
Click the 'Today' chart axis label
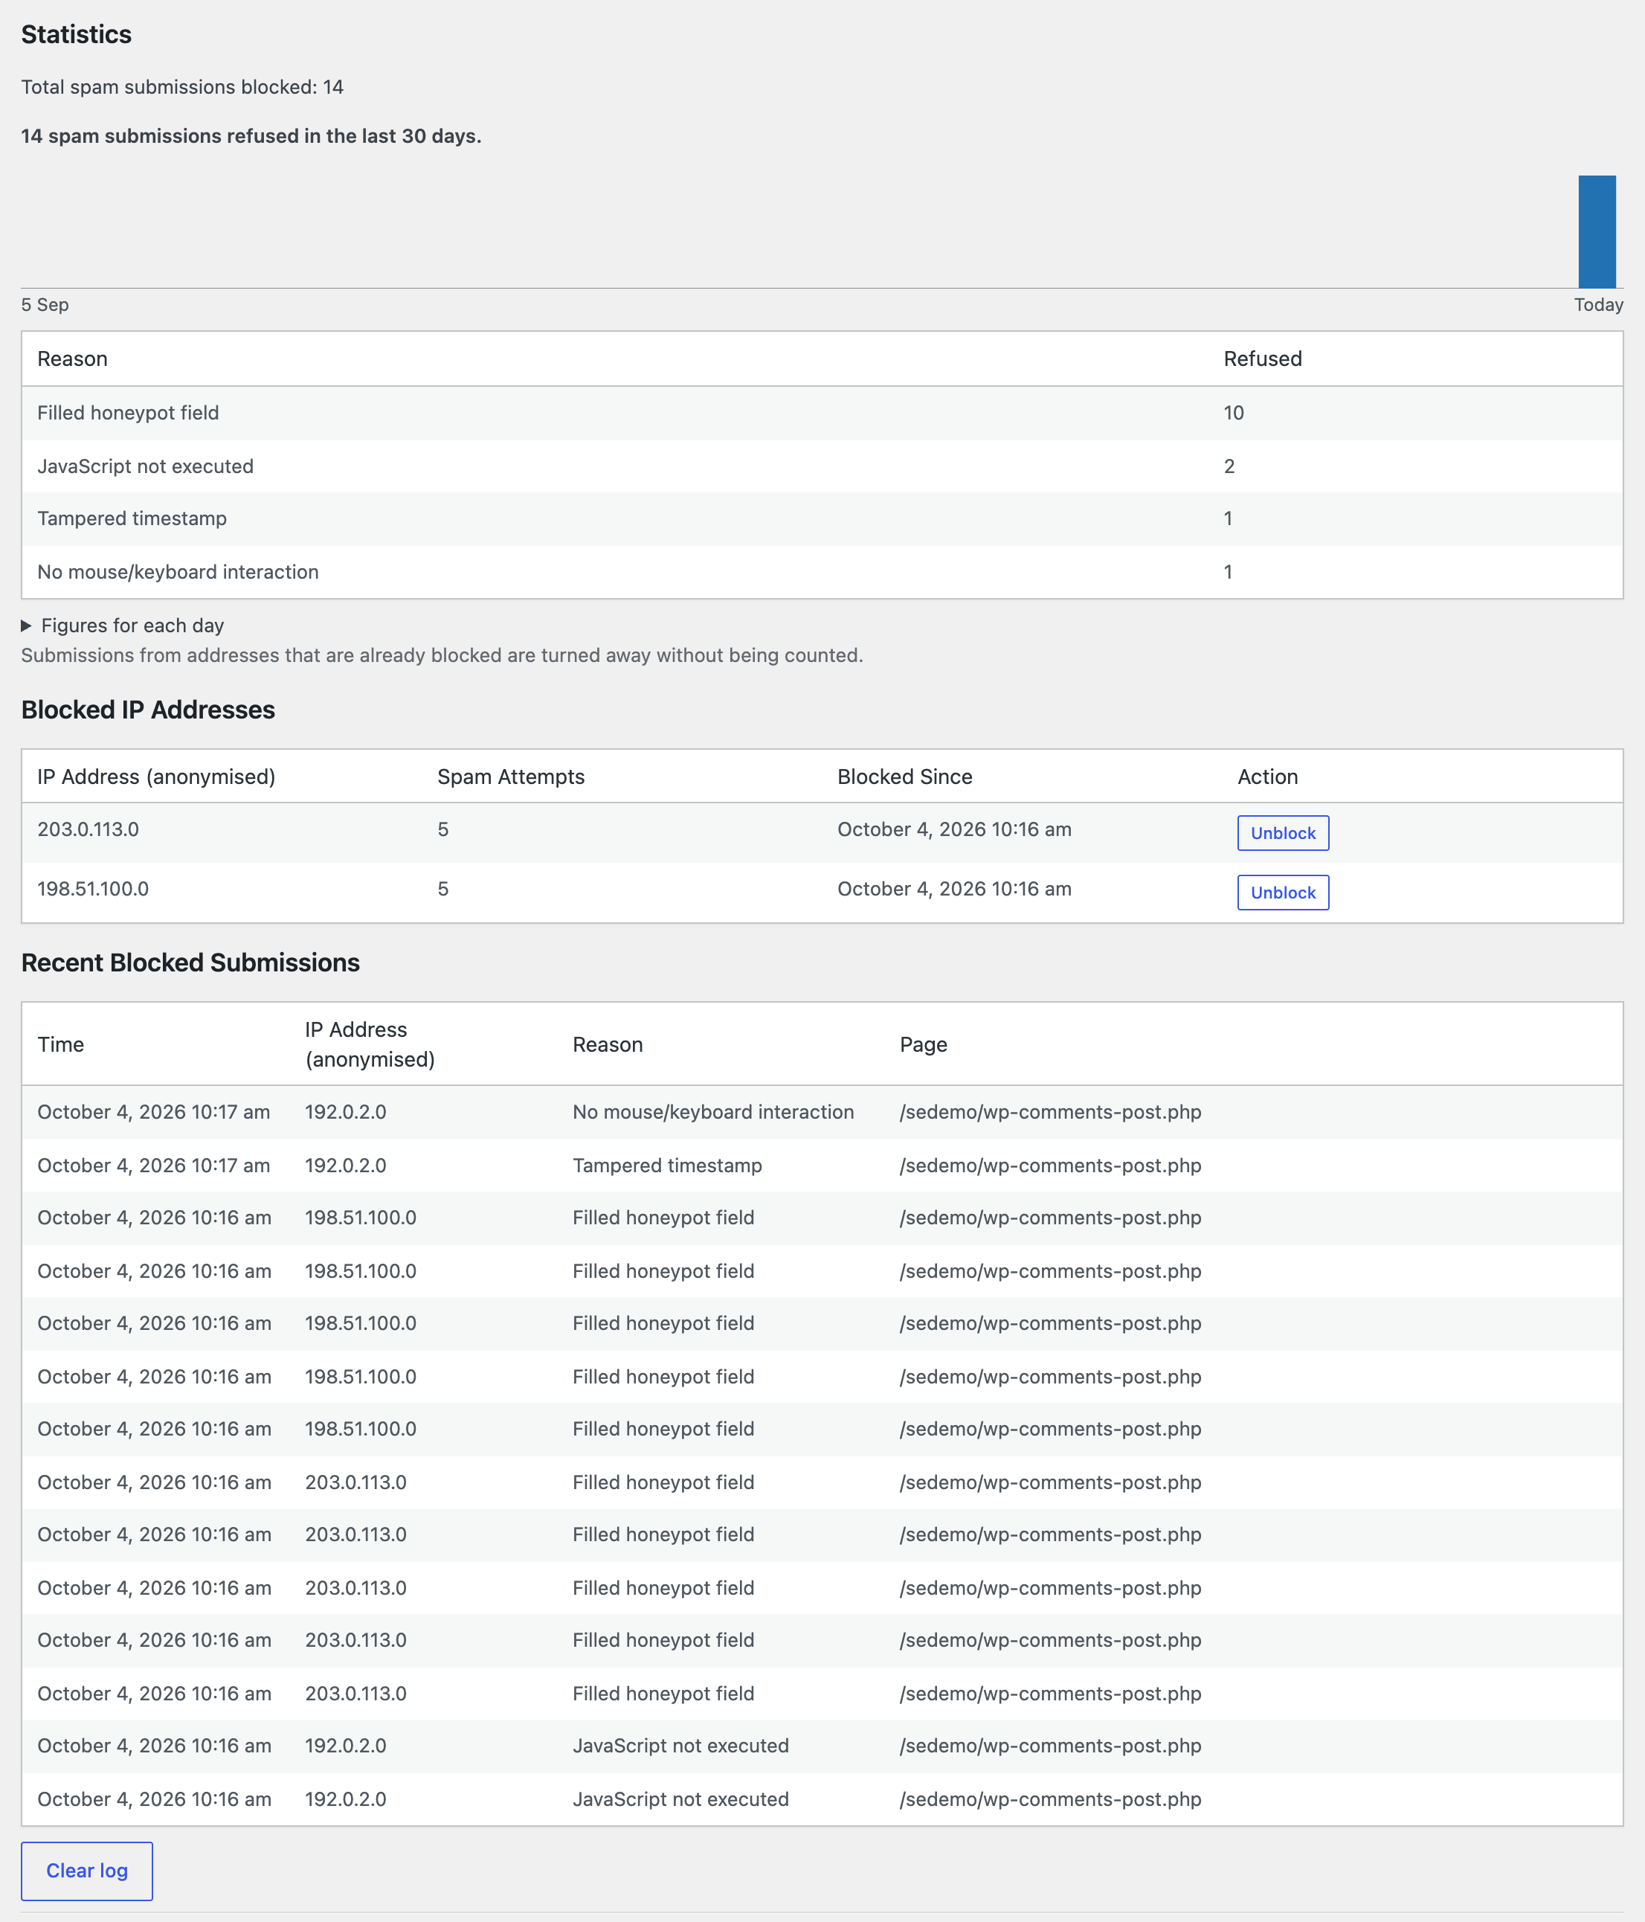(x=1599, y=305)
